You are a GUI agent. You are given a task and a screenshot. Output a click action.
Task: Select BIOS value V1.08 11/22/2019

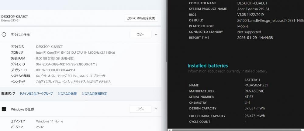(x=250, y=15)
